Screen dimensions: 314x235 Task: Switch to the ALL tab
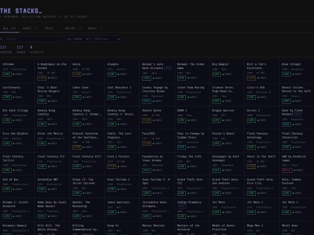[x=9, y=28]
